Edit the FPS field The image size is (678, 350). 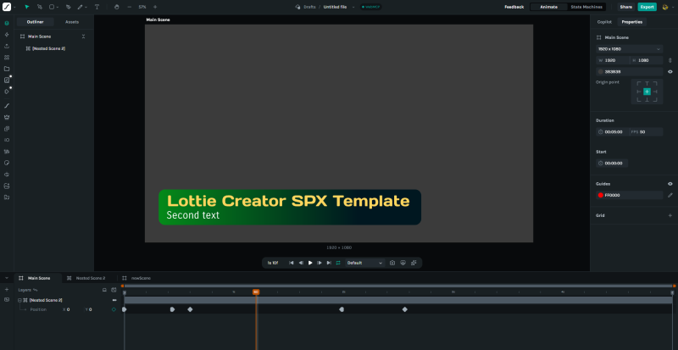click(647, 131)
